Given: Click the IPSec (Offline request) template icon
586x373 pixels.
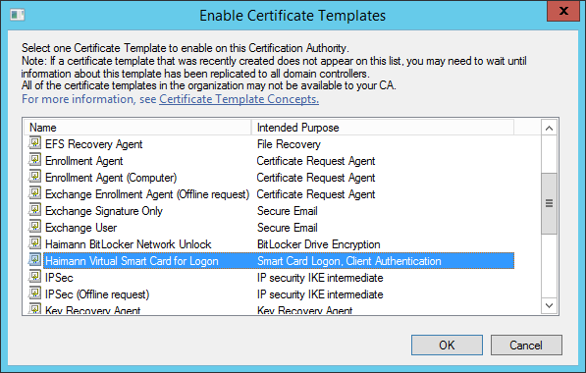Looking at the screenshot, I should point(34,293).
